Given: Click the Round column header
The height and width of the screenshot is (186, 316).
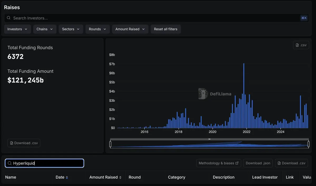Looking at the screenshot, I should click(x=135, y=177).
